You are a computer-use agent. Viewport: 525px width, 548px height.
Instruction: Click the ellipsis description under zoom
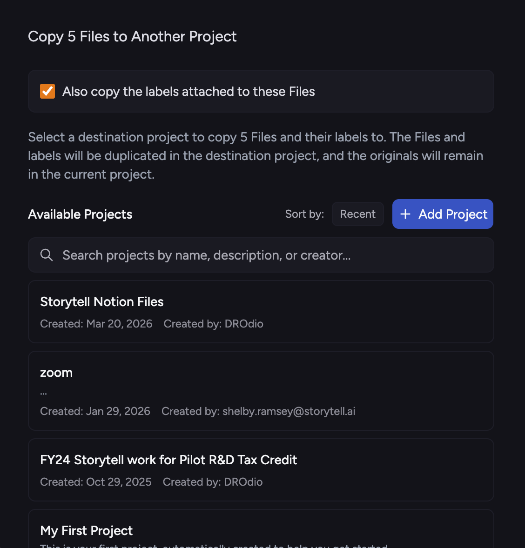[43, 394]
